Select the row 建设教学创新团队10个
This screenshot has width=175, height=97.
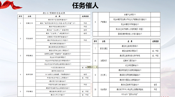point(58,91)
